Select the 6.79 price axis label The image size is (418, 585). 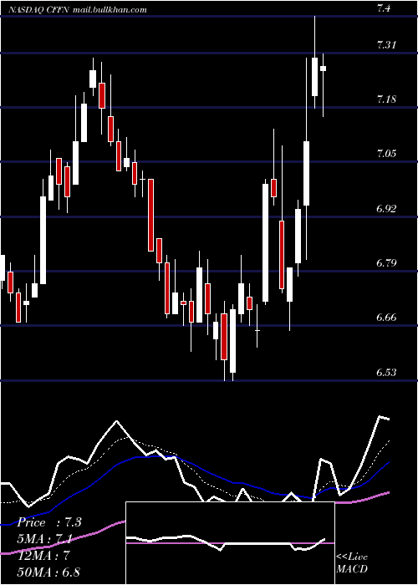click(x=386, y=263)
